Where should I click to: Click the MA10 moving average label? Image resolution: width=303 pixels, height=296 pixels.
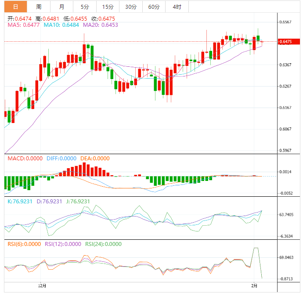click(x=61, y=25)
